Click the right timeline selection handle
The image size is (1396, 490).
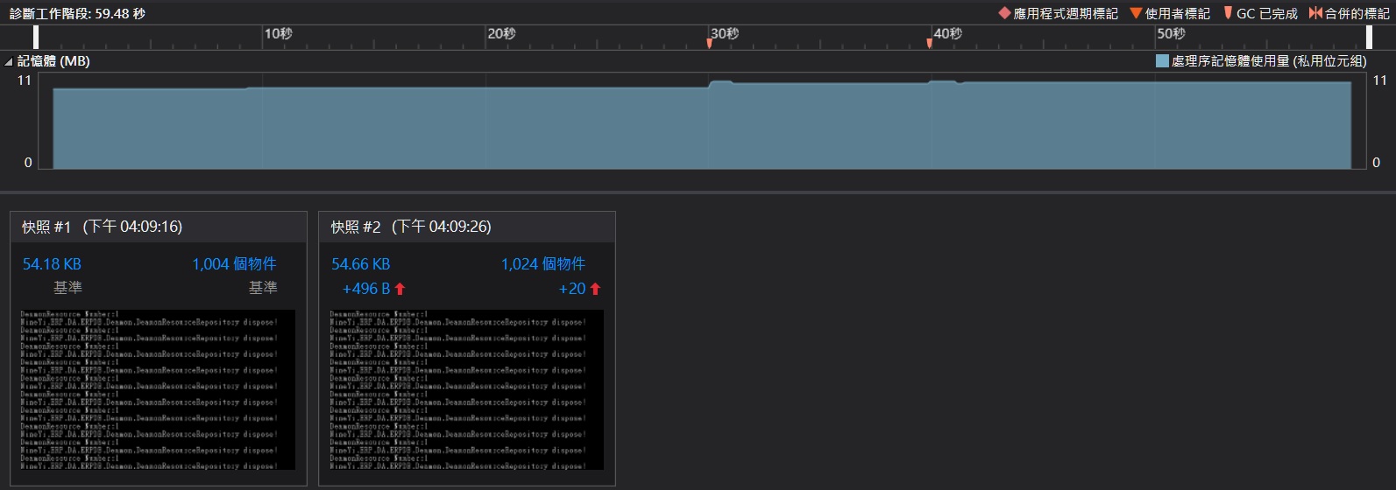[1369, 37]
